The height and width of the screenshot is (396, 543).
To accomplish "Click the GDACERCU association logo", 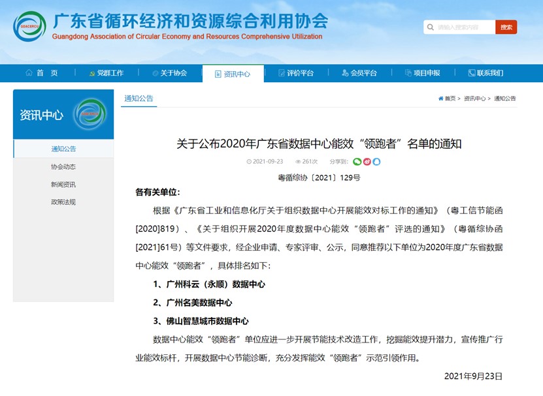I will coord(29,27).
